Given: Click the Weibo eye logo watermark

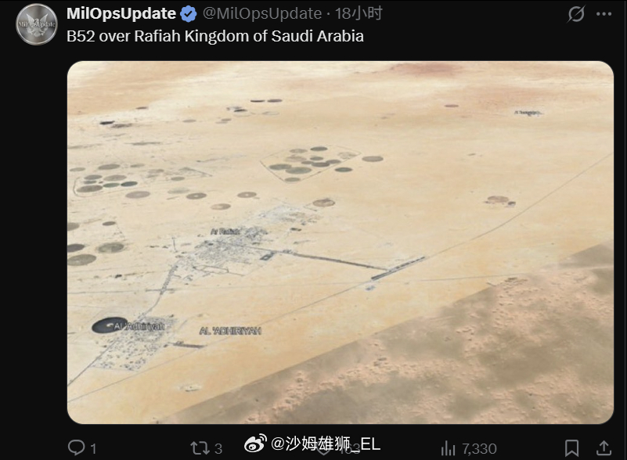Looking at the screenshot, I should point(255,444).
